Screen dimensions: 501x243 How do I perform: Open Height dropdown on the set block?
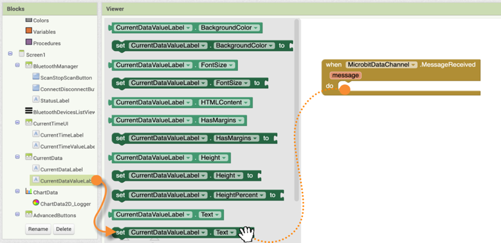click(229, 175)
